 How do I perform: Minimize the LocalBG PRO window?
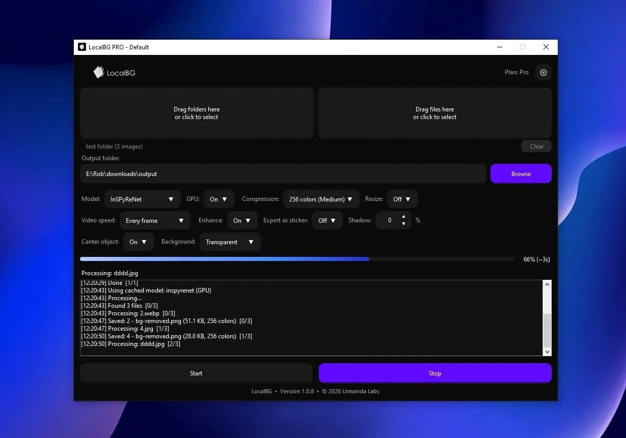pyautogui.click(x=499, y=47)
